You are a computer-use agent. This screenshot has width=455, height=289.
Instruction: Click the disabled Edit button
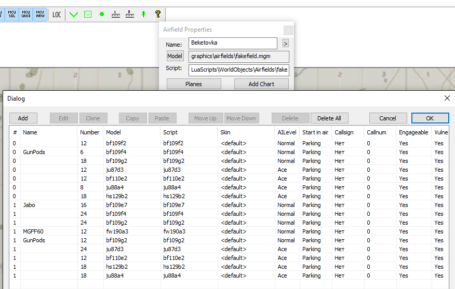pos(64,118)
